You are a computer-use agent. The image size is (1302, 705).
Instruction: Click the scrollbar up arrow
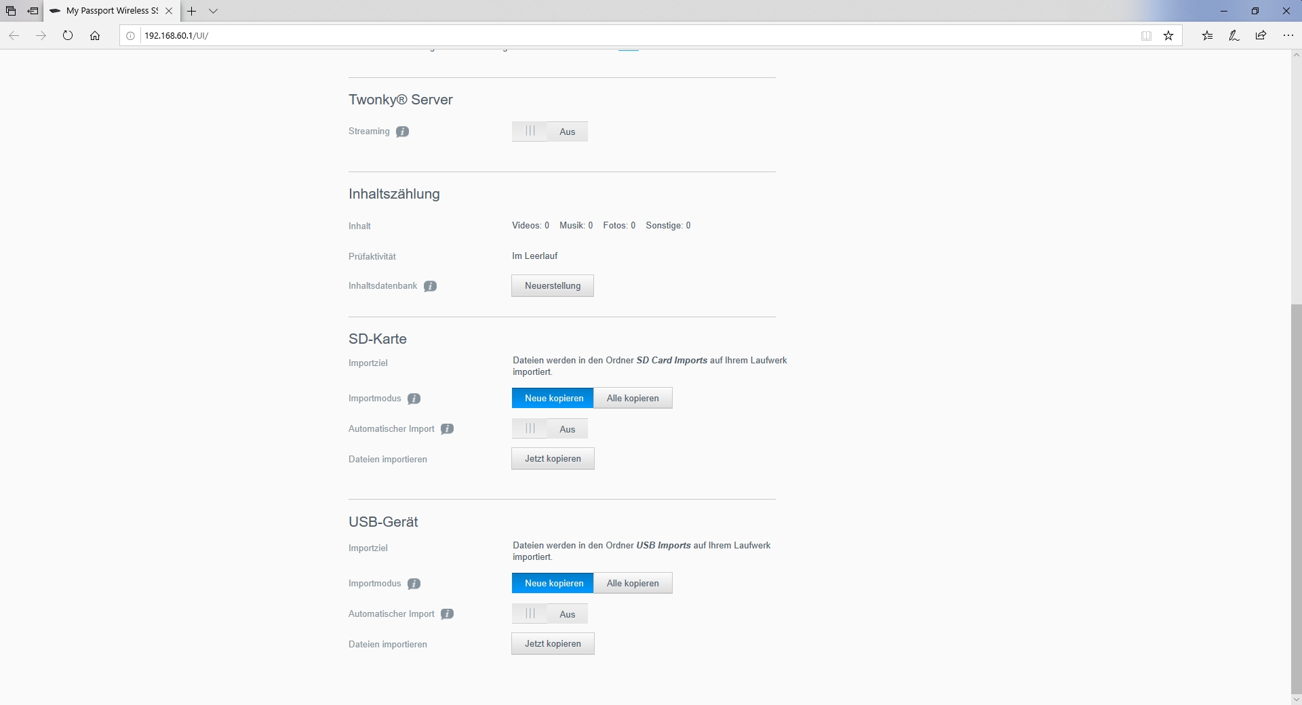coord(1296,55)
